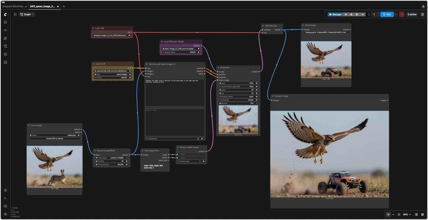Click the Run button
Screen dimensions: 428x220
point(387,14)
